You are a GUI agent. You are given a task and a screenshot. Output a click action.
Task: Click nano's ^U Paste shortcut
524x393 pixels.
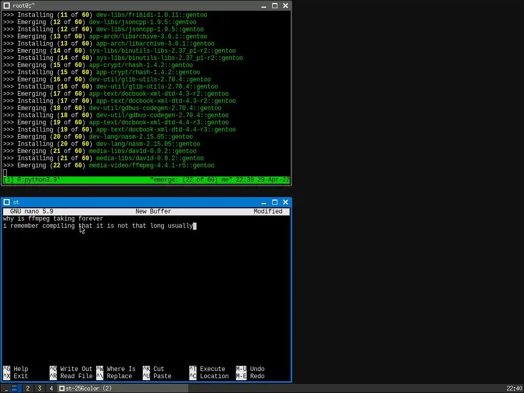click(x=157, y=376)
